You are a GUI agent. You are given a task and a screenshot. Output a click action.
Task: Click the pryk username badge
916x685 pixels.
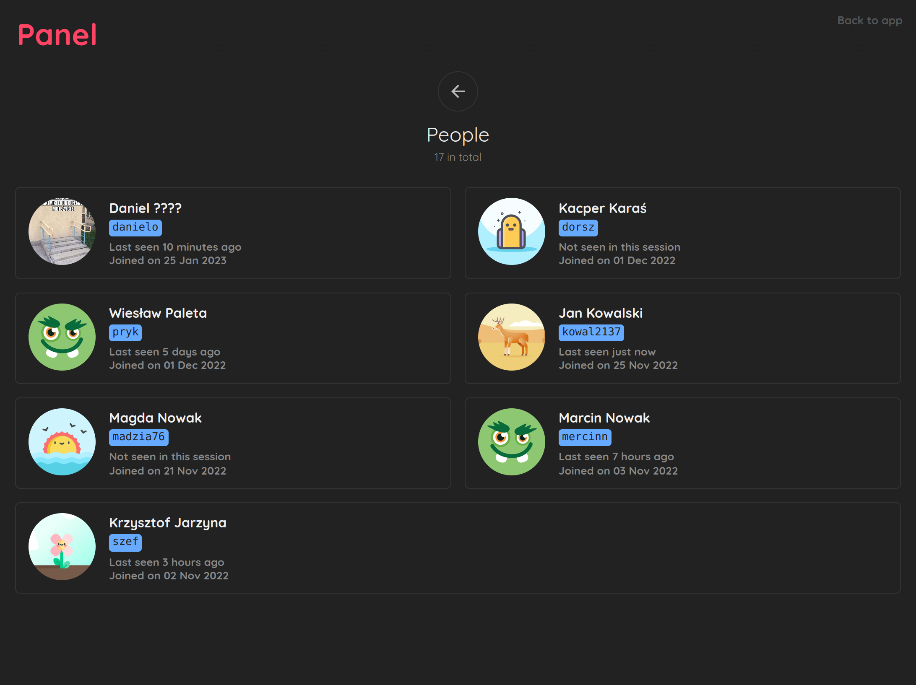coord(125,332)
